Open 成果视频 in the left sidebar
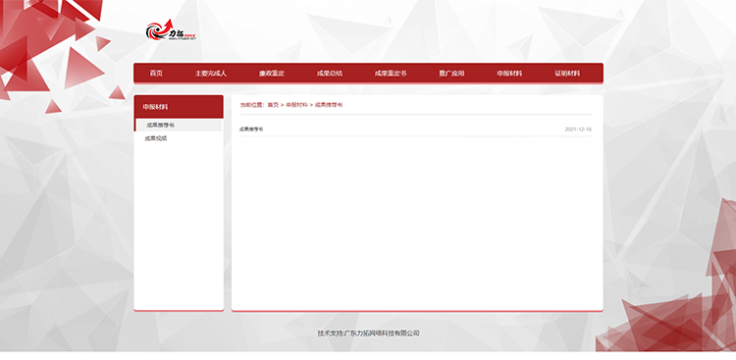The image size is (736, 360). click(x=156, y=138)
